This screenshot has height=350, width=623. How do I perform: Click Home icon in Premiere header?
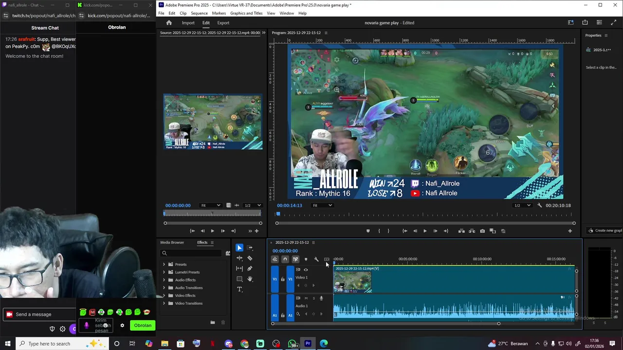tap(169, 23)
